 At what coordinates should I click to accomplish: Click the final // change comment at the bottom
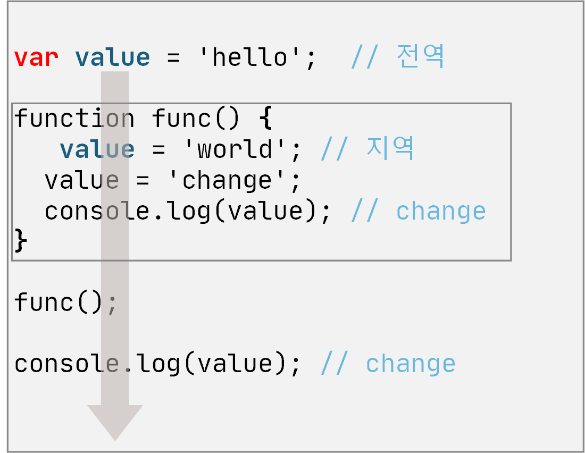click(x=388, y=364)
